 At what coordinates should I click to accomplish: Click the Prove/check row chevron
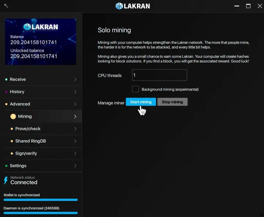click(x=75, y=129)
